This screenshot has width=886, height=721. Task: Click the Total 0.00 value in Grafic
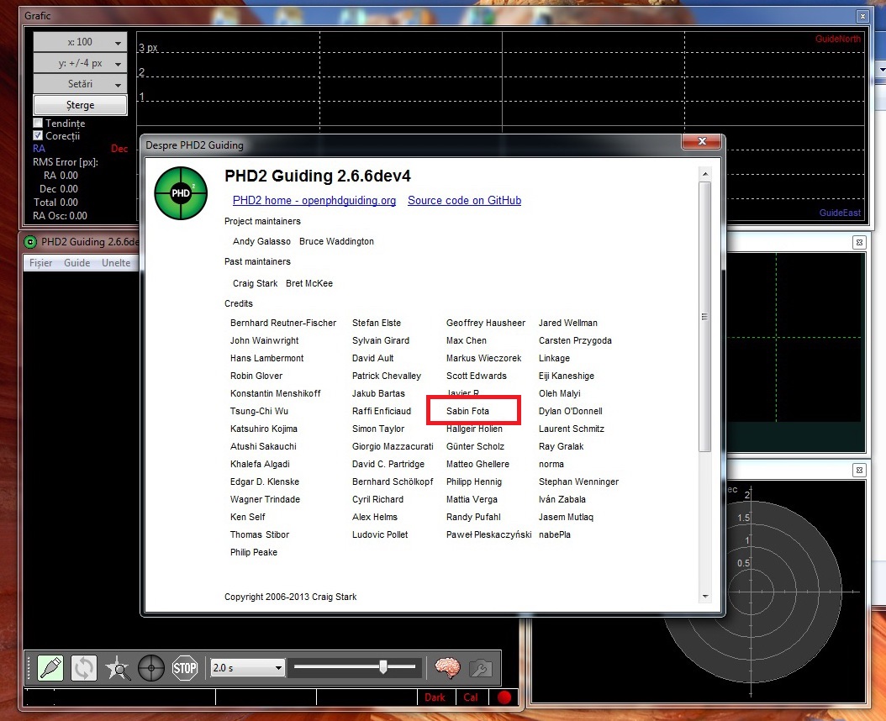pos(55,202)
